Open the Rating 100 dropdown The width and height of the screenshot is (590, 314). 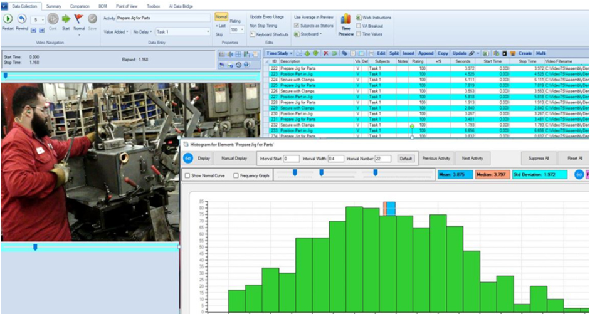(x=237, y=29)
